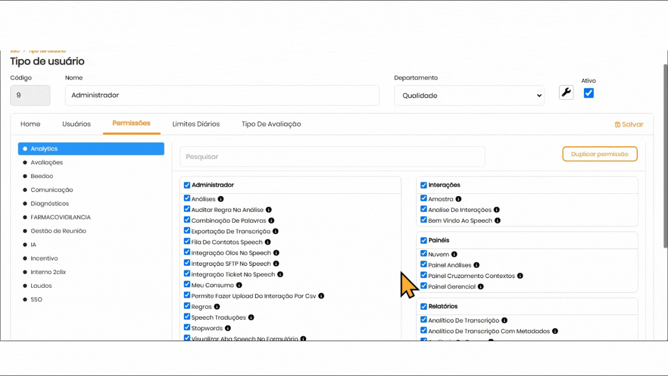Uncheck the Ativo checkbox
668x376 pixels.
589,93
